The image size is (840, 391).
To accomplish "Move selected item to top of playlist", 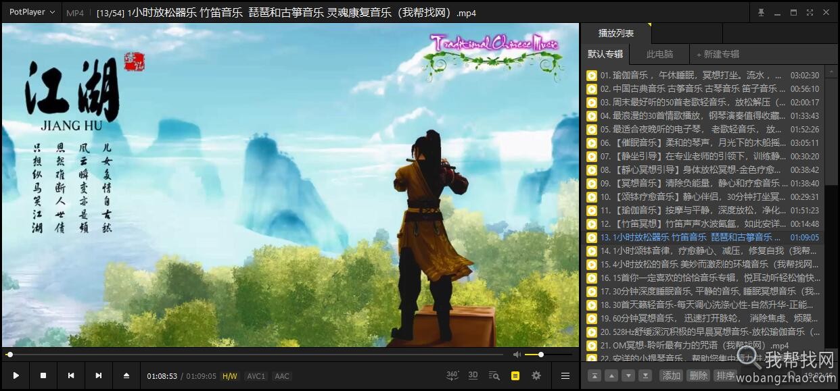I will (593, 375).
